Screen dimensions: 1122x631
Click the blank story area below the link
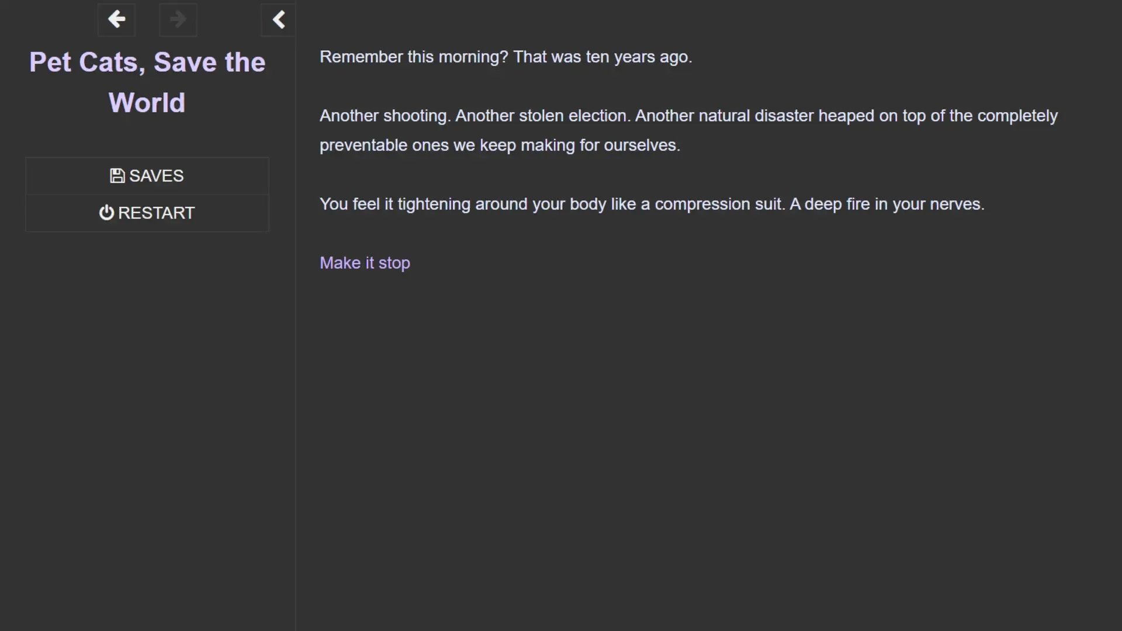pos(701,438)
